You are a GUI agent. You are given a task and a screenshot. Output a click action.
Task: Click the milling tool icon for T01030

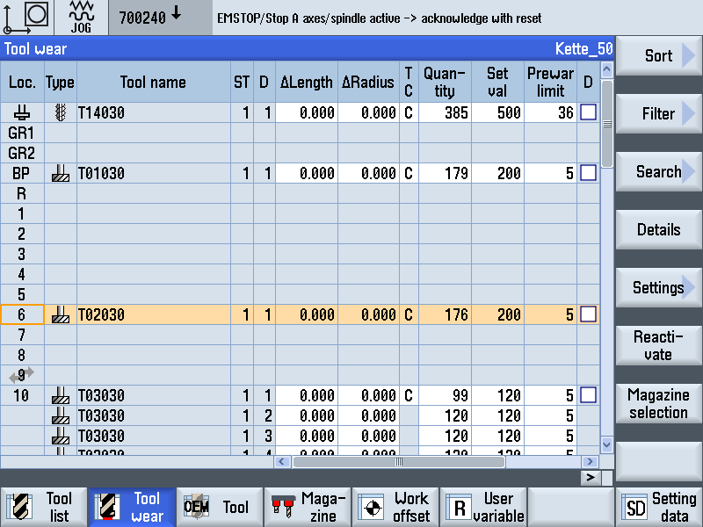click(60, 174)
